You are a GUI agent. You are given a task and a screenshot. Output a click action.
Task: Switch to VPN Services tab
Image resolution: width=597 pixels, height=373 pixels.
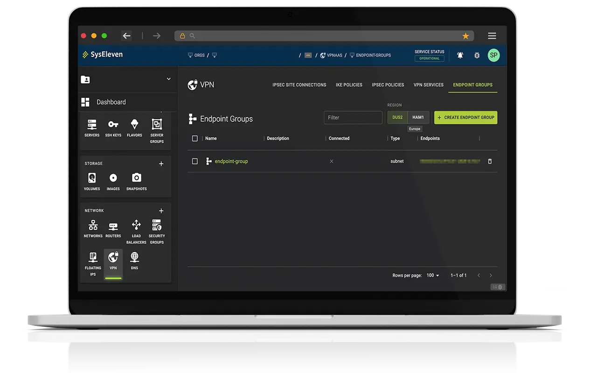(x=429, y=85)
